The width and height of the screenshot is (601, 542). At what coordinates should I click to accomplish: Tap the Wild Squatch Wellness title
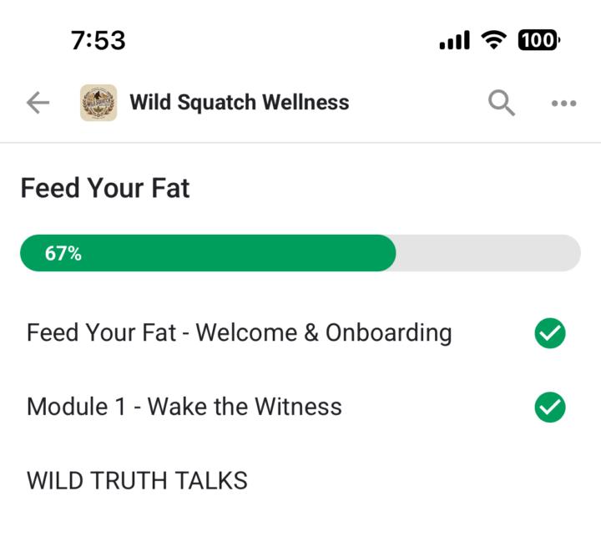coord(239,103)
